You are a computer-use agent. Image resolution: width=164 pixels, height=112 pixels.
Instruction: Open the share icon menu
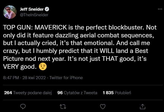pyautogui.click(x=142, y=106)
